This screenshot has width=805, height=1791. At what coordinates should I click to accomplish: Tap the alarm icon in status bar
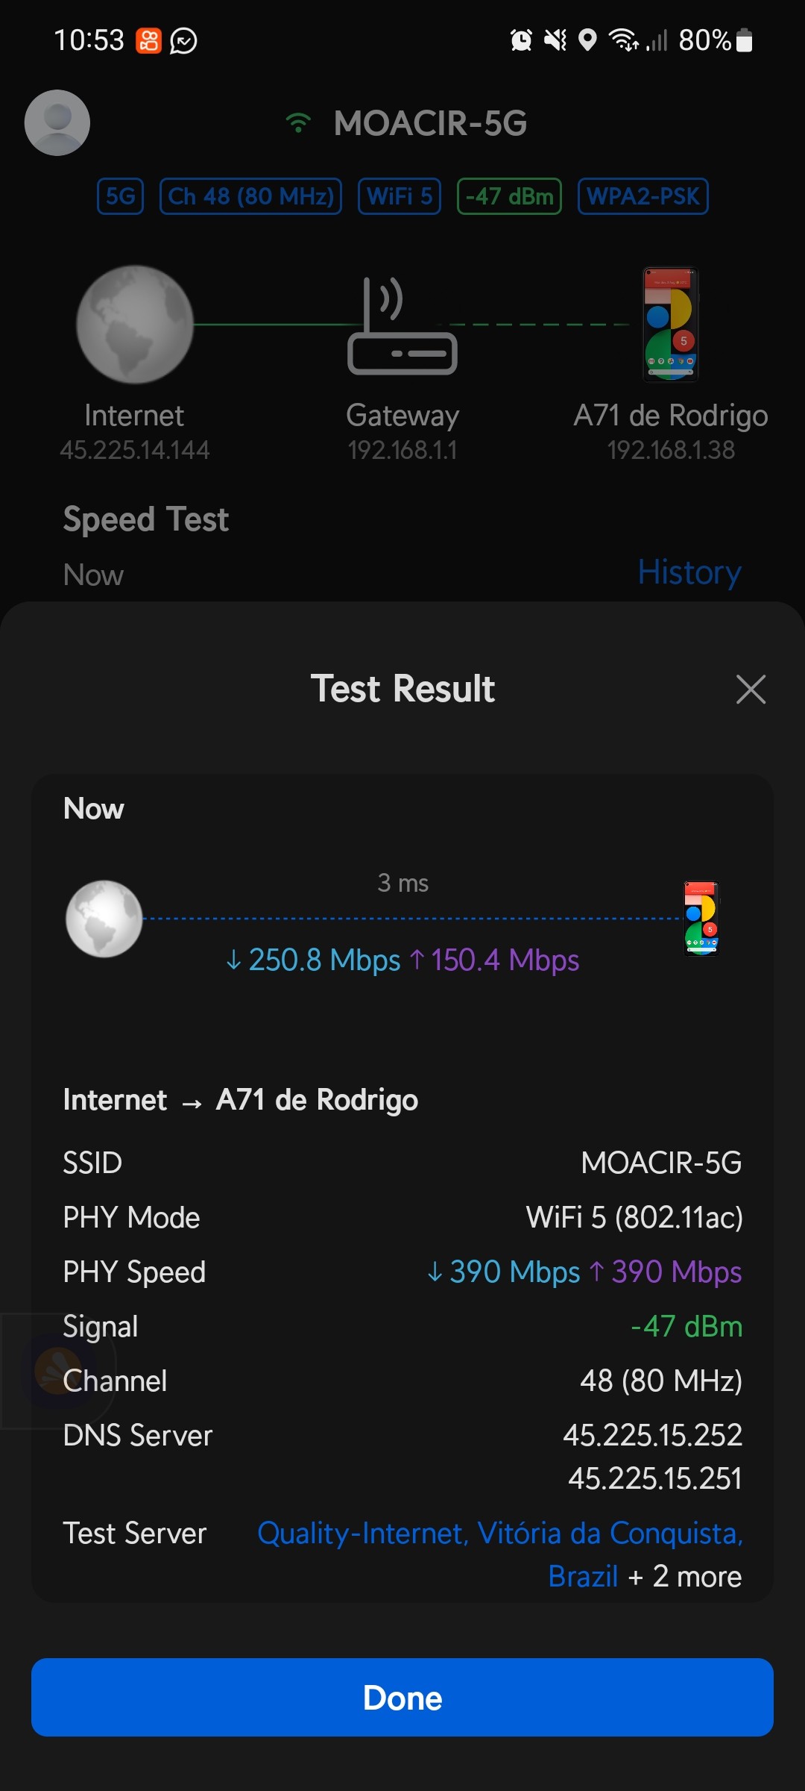point(521,40)
